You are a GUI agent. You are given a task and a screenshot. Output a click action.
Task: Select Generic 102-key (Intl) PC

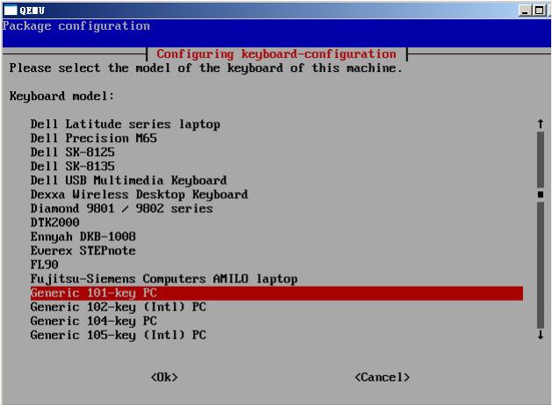118,307
